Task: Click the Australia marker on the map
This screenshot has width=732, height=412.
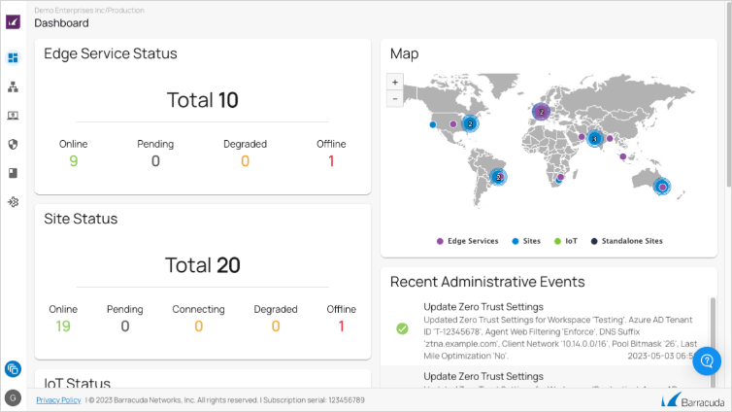Action: [661, 187]
